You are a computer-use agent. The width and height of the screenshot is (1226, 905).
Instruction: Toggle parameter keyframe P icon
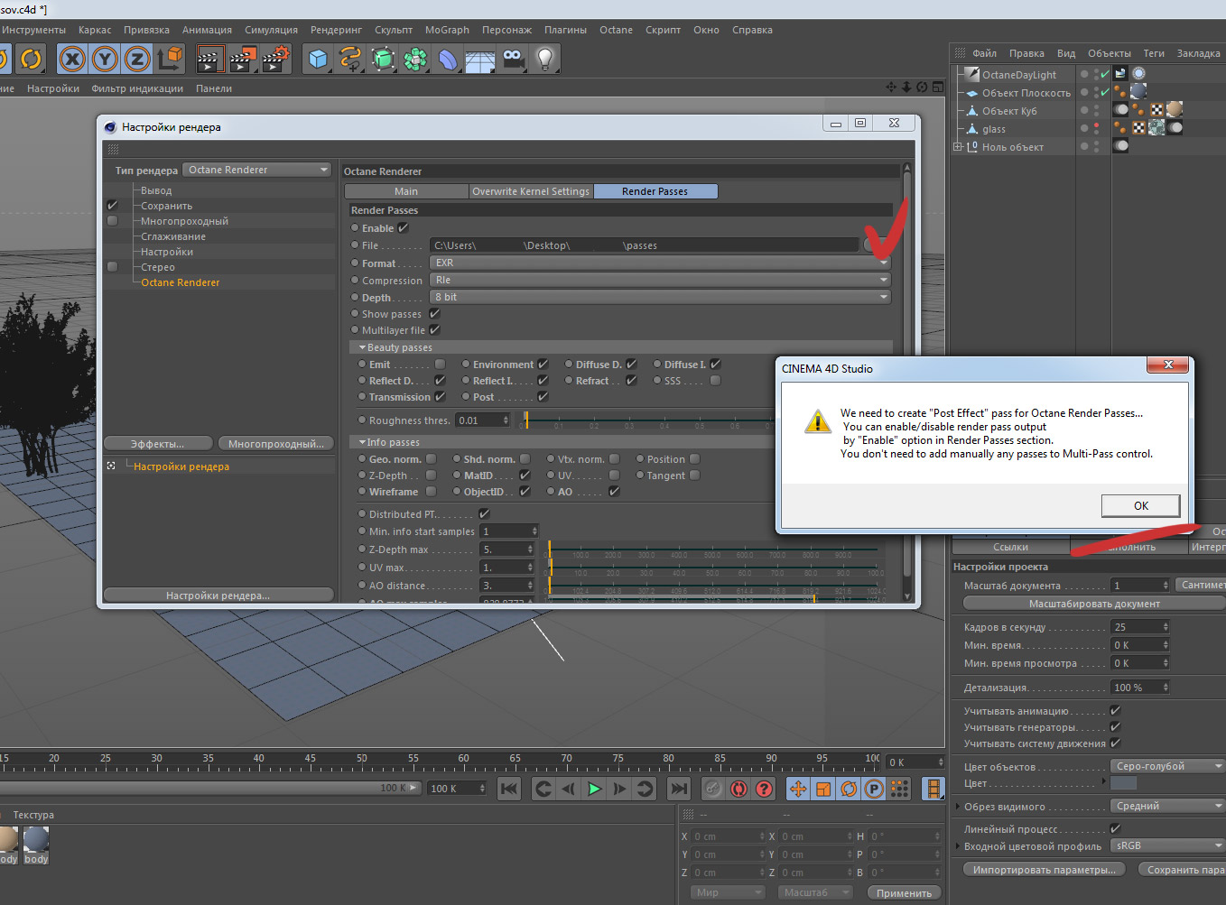[x=874, y=789]
